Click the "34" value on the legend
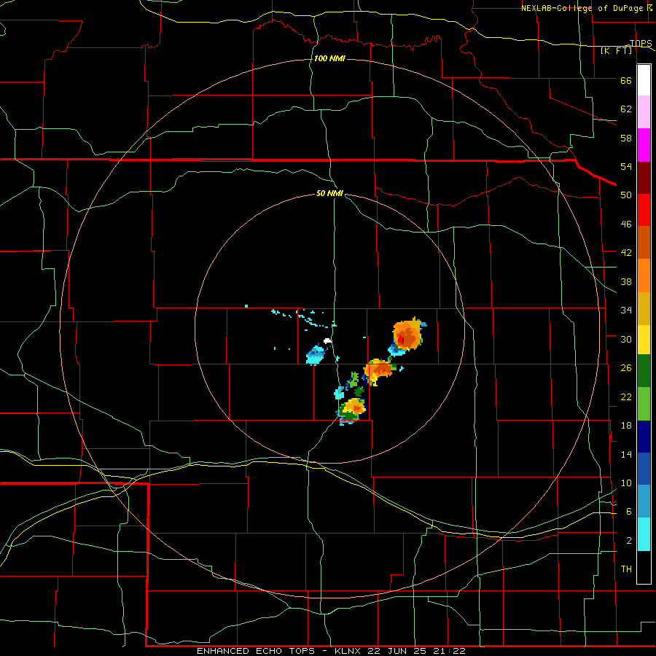This screenshot has width=656, height=656. (x=626, y=311)
